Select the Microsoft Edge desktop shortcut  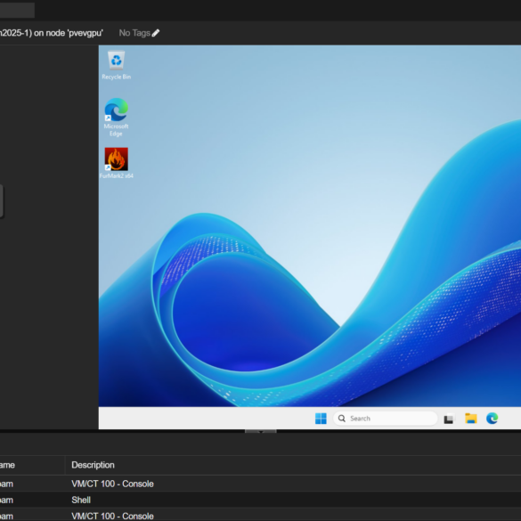[116, 117]
